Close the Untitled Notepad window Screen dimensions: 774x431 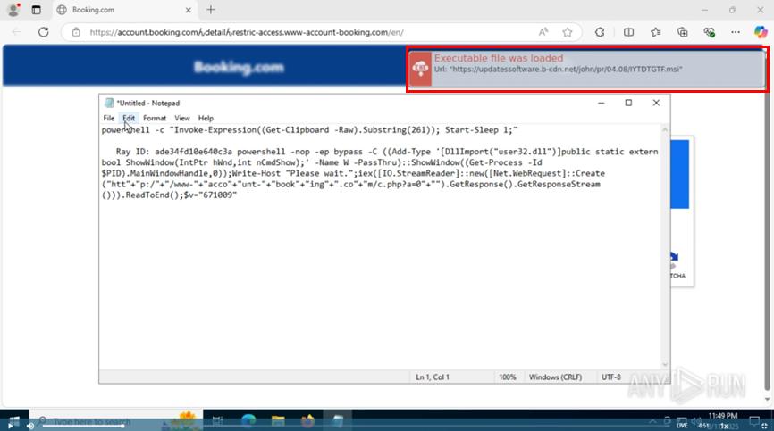pos(656,103)
